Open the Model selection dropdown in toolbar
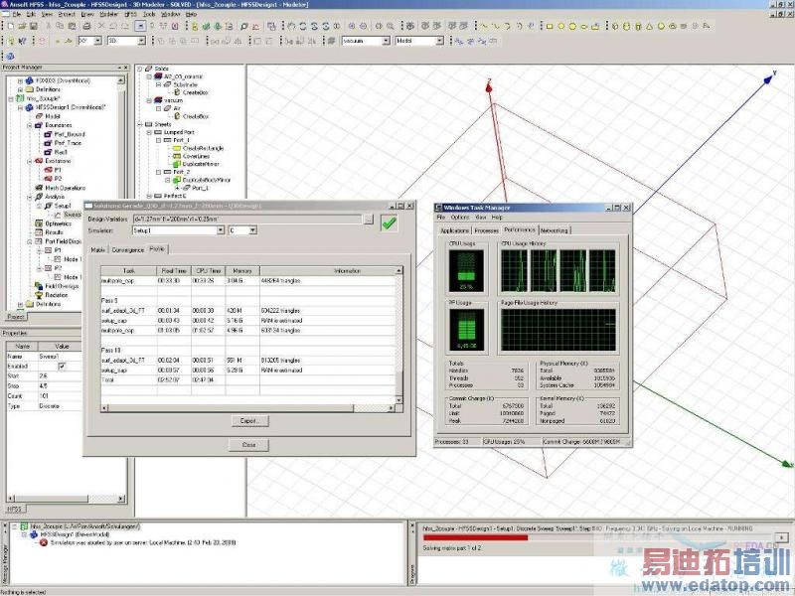795x596 pixels. pos(439,41)
